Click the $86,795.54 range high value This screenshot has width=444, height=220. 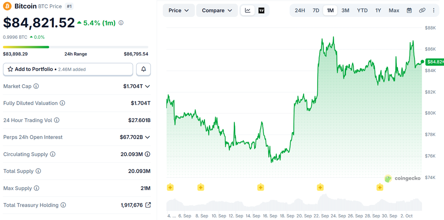coord(136,54)
